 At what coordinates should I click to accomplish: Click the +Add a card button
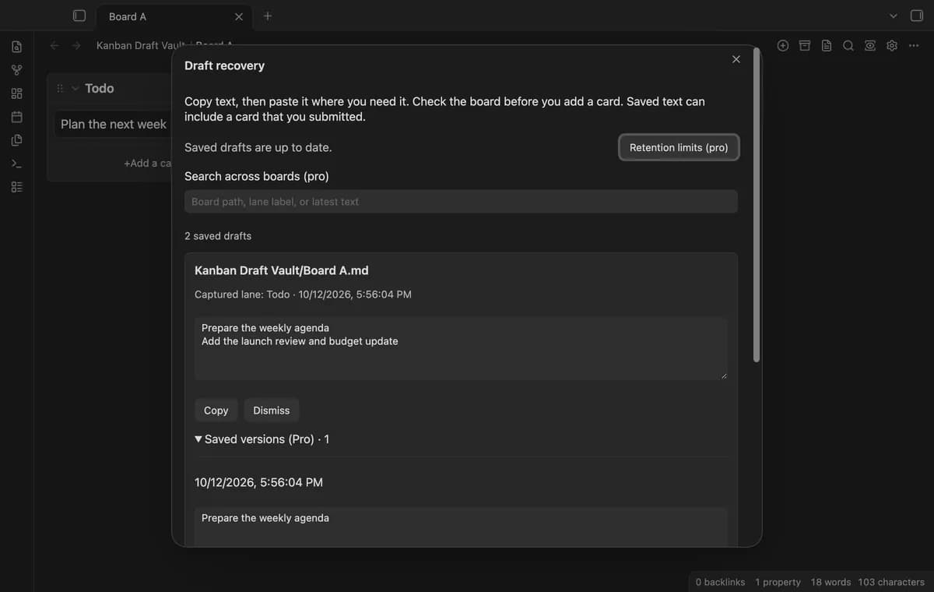click(148, 164)
